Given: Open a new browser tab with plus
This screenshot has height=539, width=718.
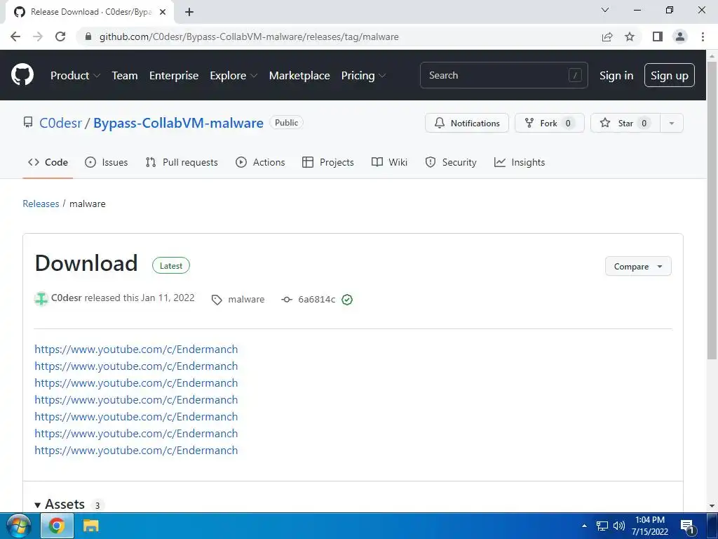Looking at the screenshot, I should [189, 12].
